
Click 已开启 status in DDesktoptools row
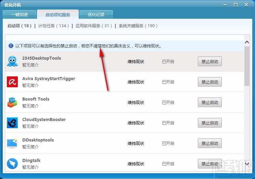(168, 143)
